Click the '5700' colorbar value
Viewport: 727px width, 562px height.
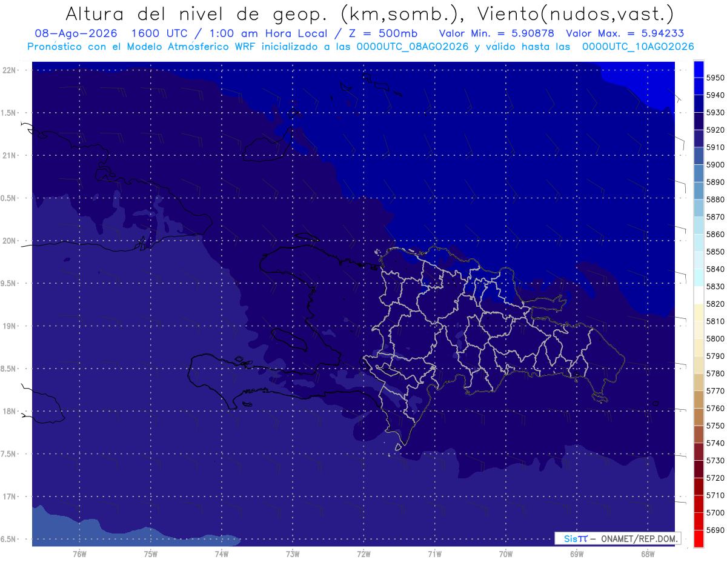click(x=715, y=512)
